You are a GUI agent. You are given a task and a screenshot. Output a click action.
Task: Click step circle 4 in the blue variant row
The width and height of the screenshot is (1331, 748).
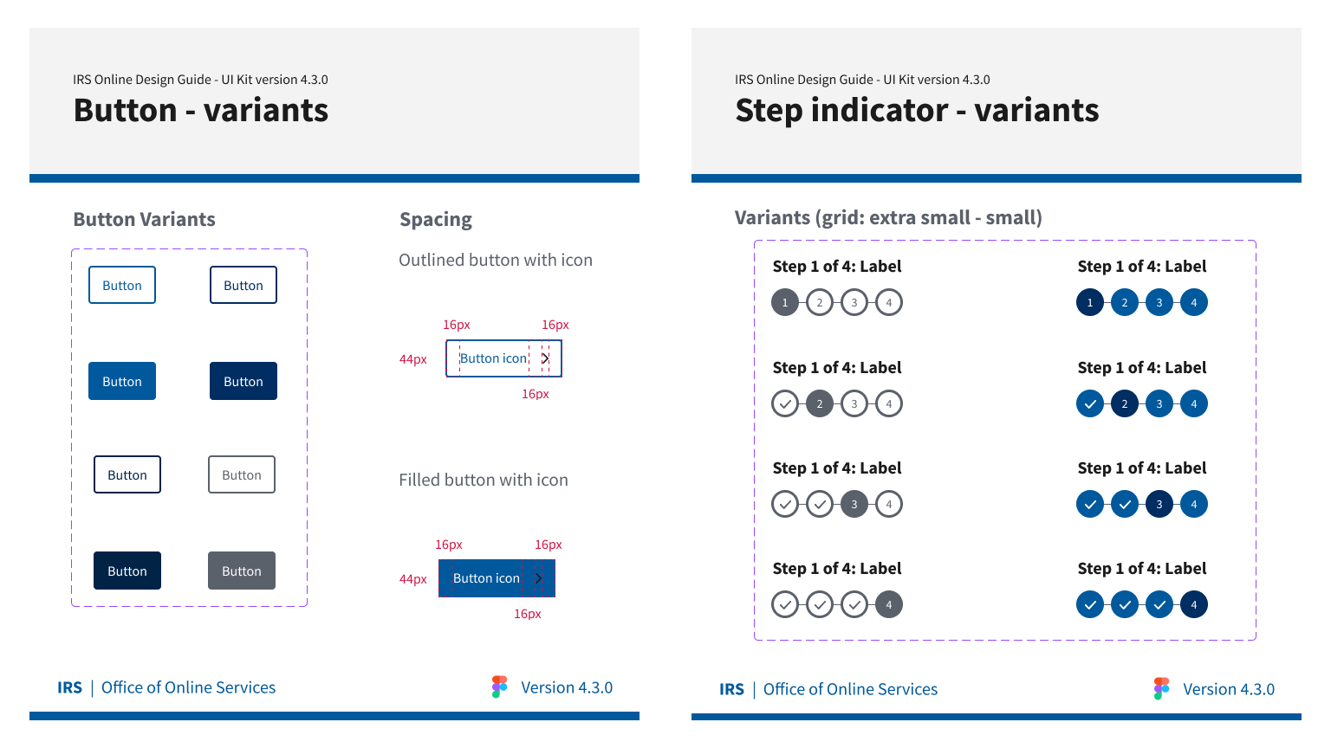pos(1194,302)
